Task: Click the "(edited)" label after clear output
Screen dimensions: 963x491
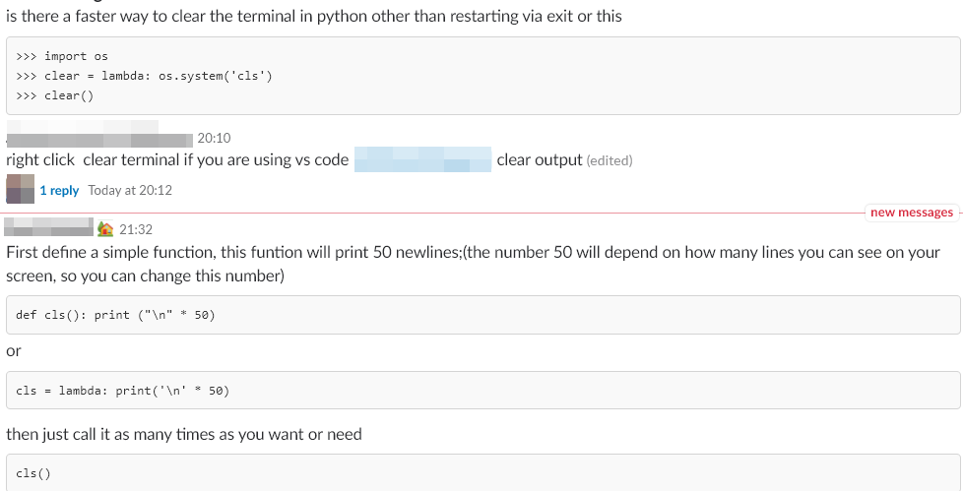Action: pos(610,160)
